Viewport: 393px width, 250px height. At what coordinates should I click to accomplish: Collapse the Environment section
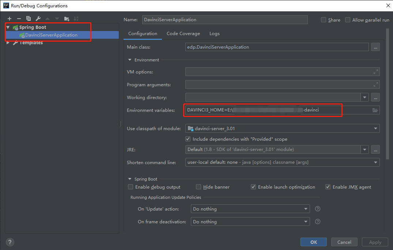pyautogui.click(x=130, y=60)
